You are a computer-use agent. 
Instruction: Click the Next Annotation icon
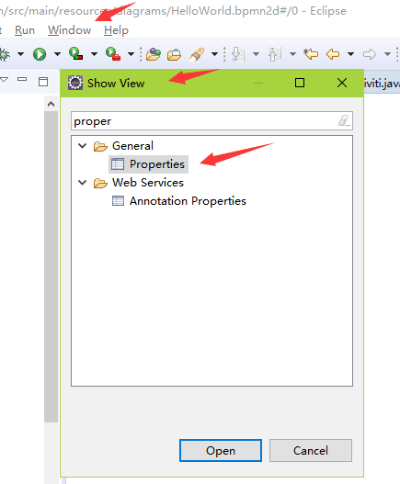pyautogui.click(x=238, y=54)
